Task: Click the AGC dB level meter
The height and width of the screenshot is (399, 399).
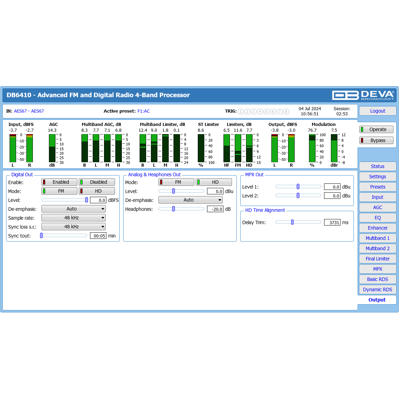Action: click(52, 148)
